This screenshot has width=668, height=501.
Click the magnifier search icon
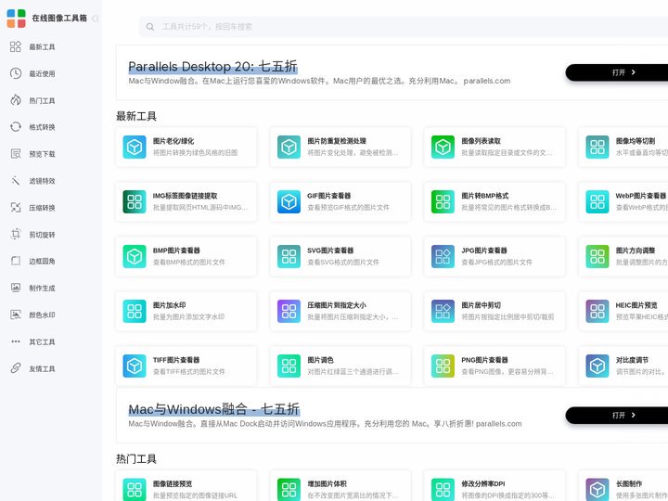[x=150, y=27]
